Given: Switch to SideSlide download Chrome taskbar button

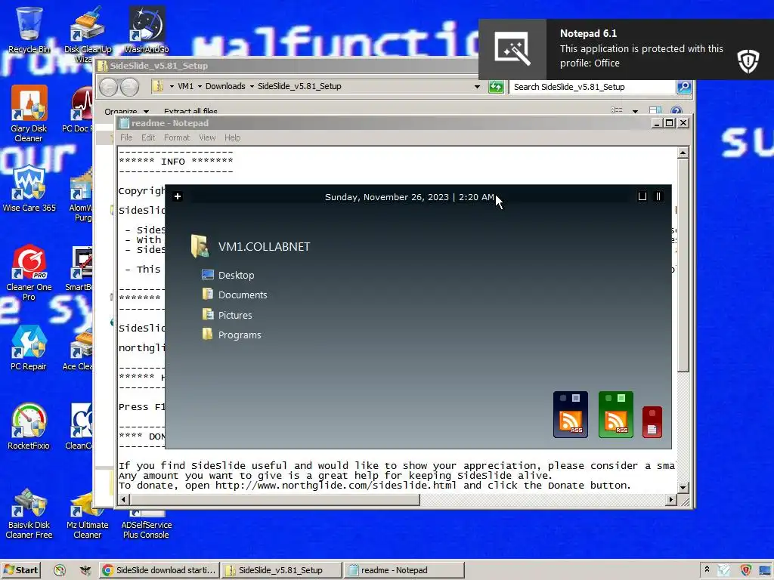Looking at the screenshot, I should 159,570.
